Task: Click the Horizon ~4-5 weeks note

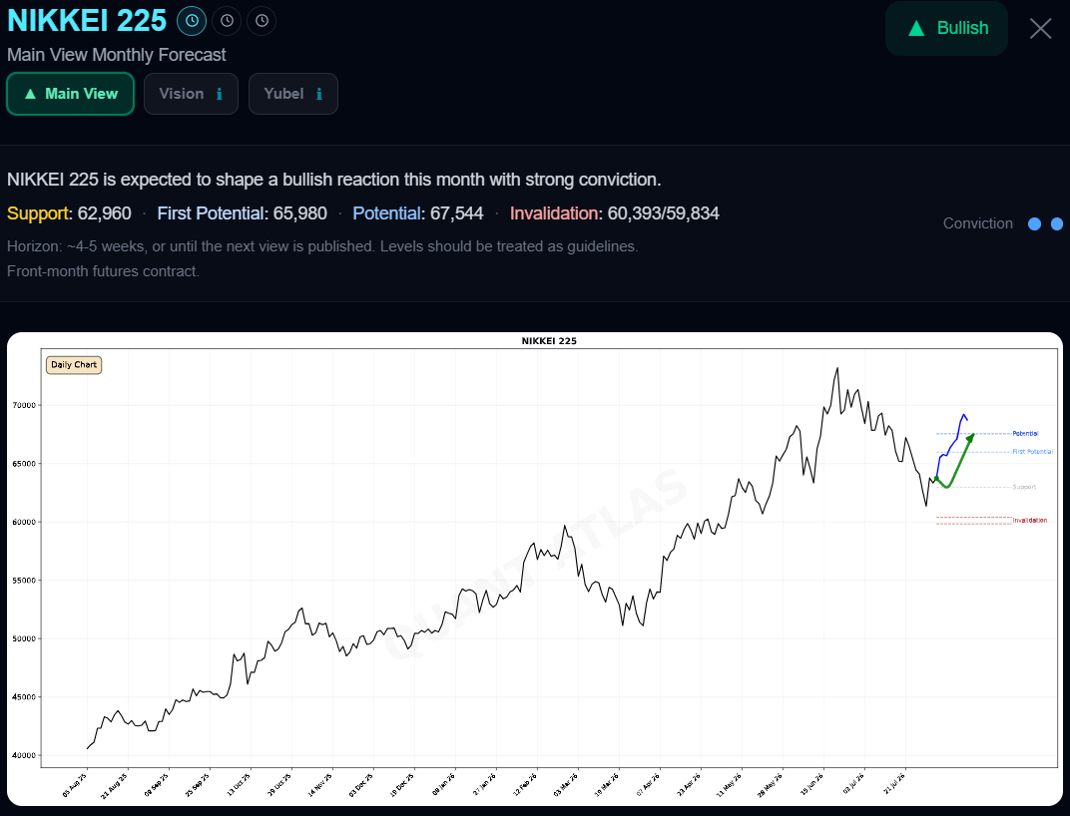Action: pyautogui.click(x=322, y=246)
